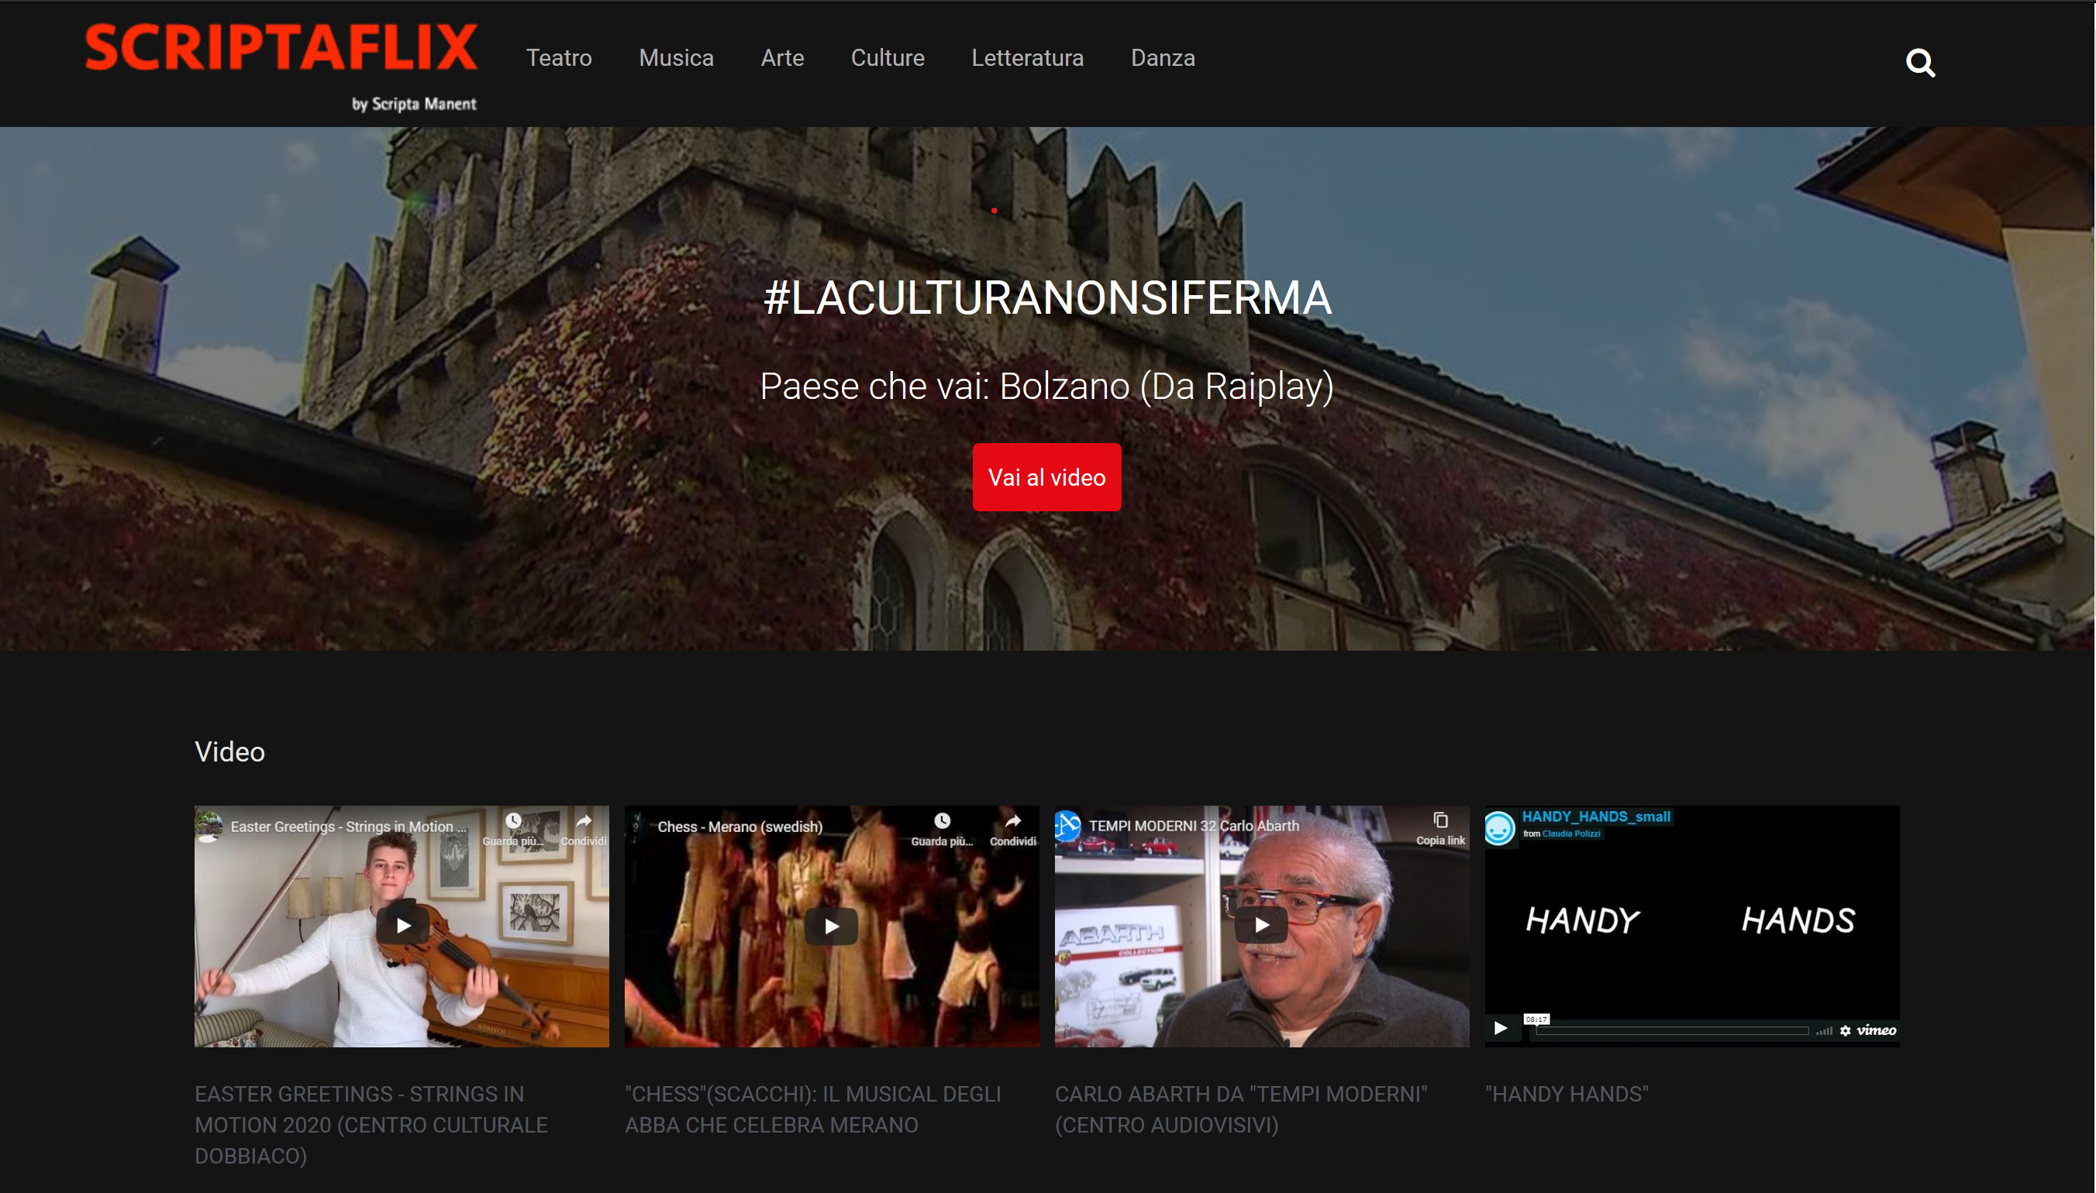
Task: Click Copia link icon on Abarth video
Action: [x=1440, y=821]
